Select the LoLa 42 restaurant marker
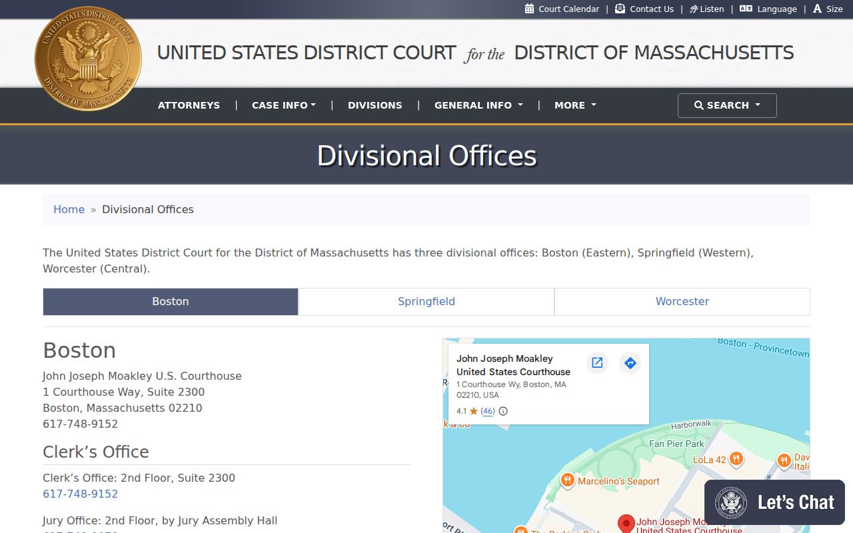The image size is (853, 533). pos(736,458)
